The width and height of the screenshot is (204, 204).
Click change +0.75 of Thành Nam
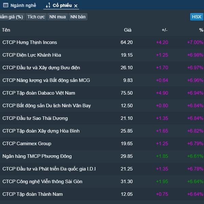[x=162, y=194]
